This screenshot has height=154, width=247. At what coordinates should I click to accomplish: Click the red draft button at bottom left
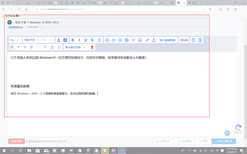[16, 141]
